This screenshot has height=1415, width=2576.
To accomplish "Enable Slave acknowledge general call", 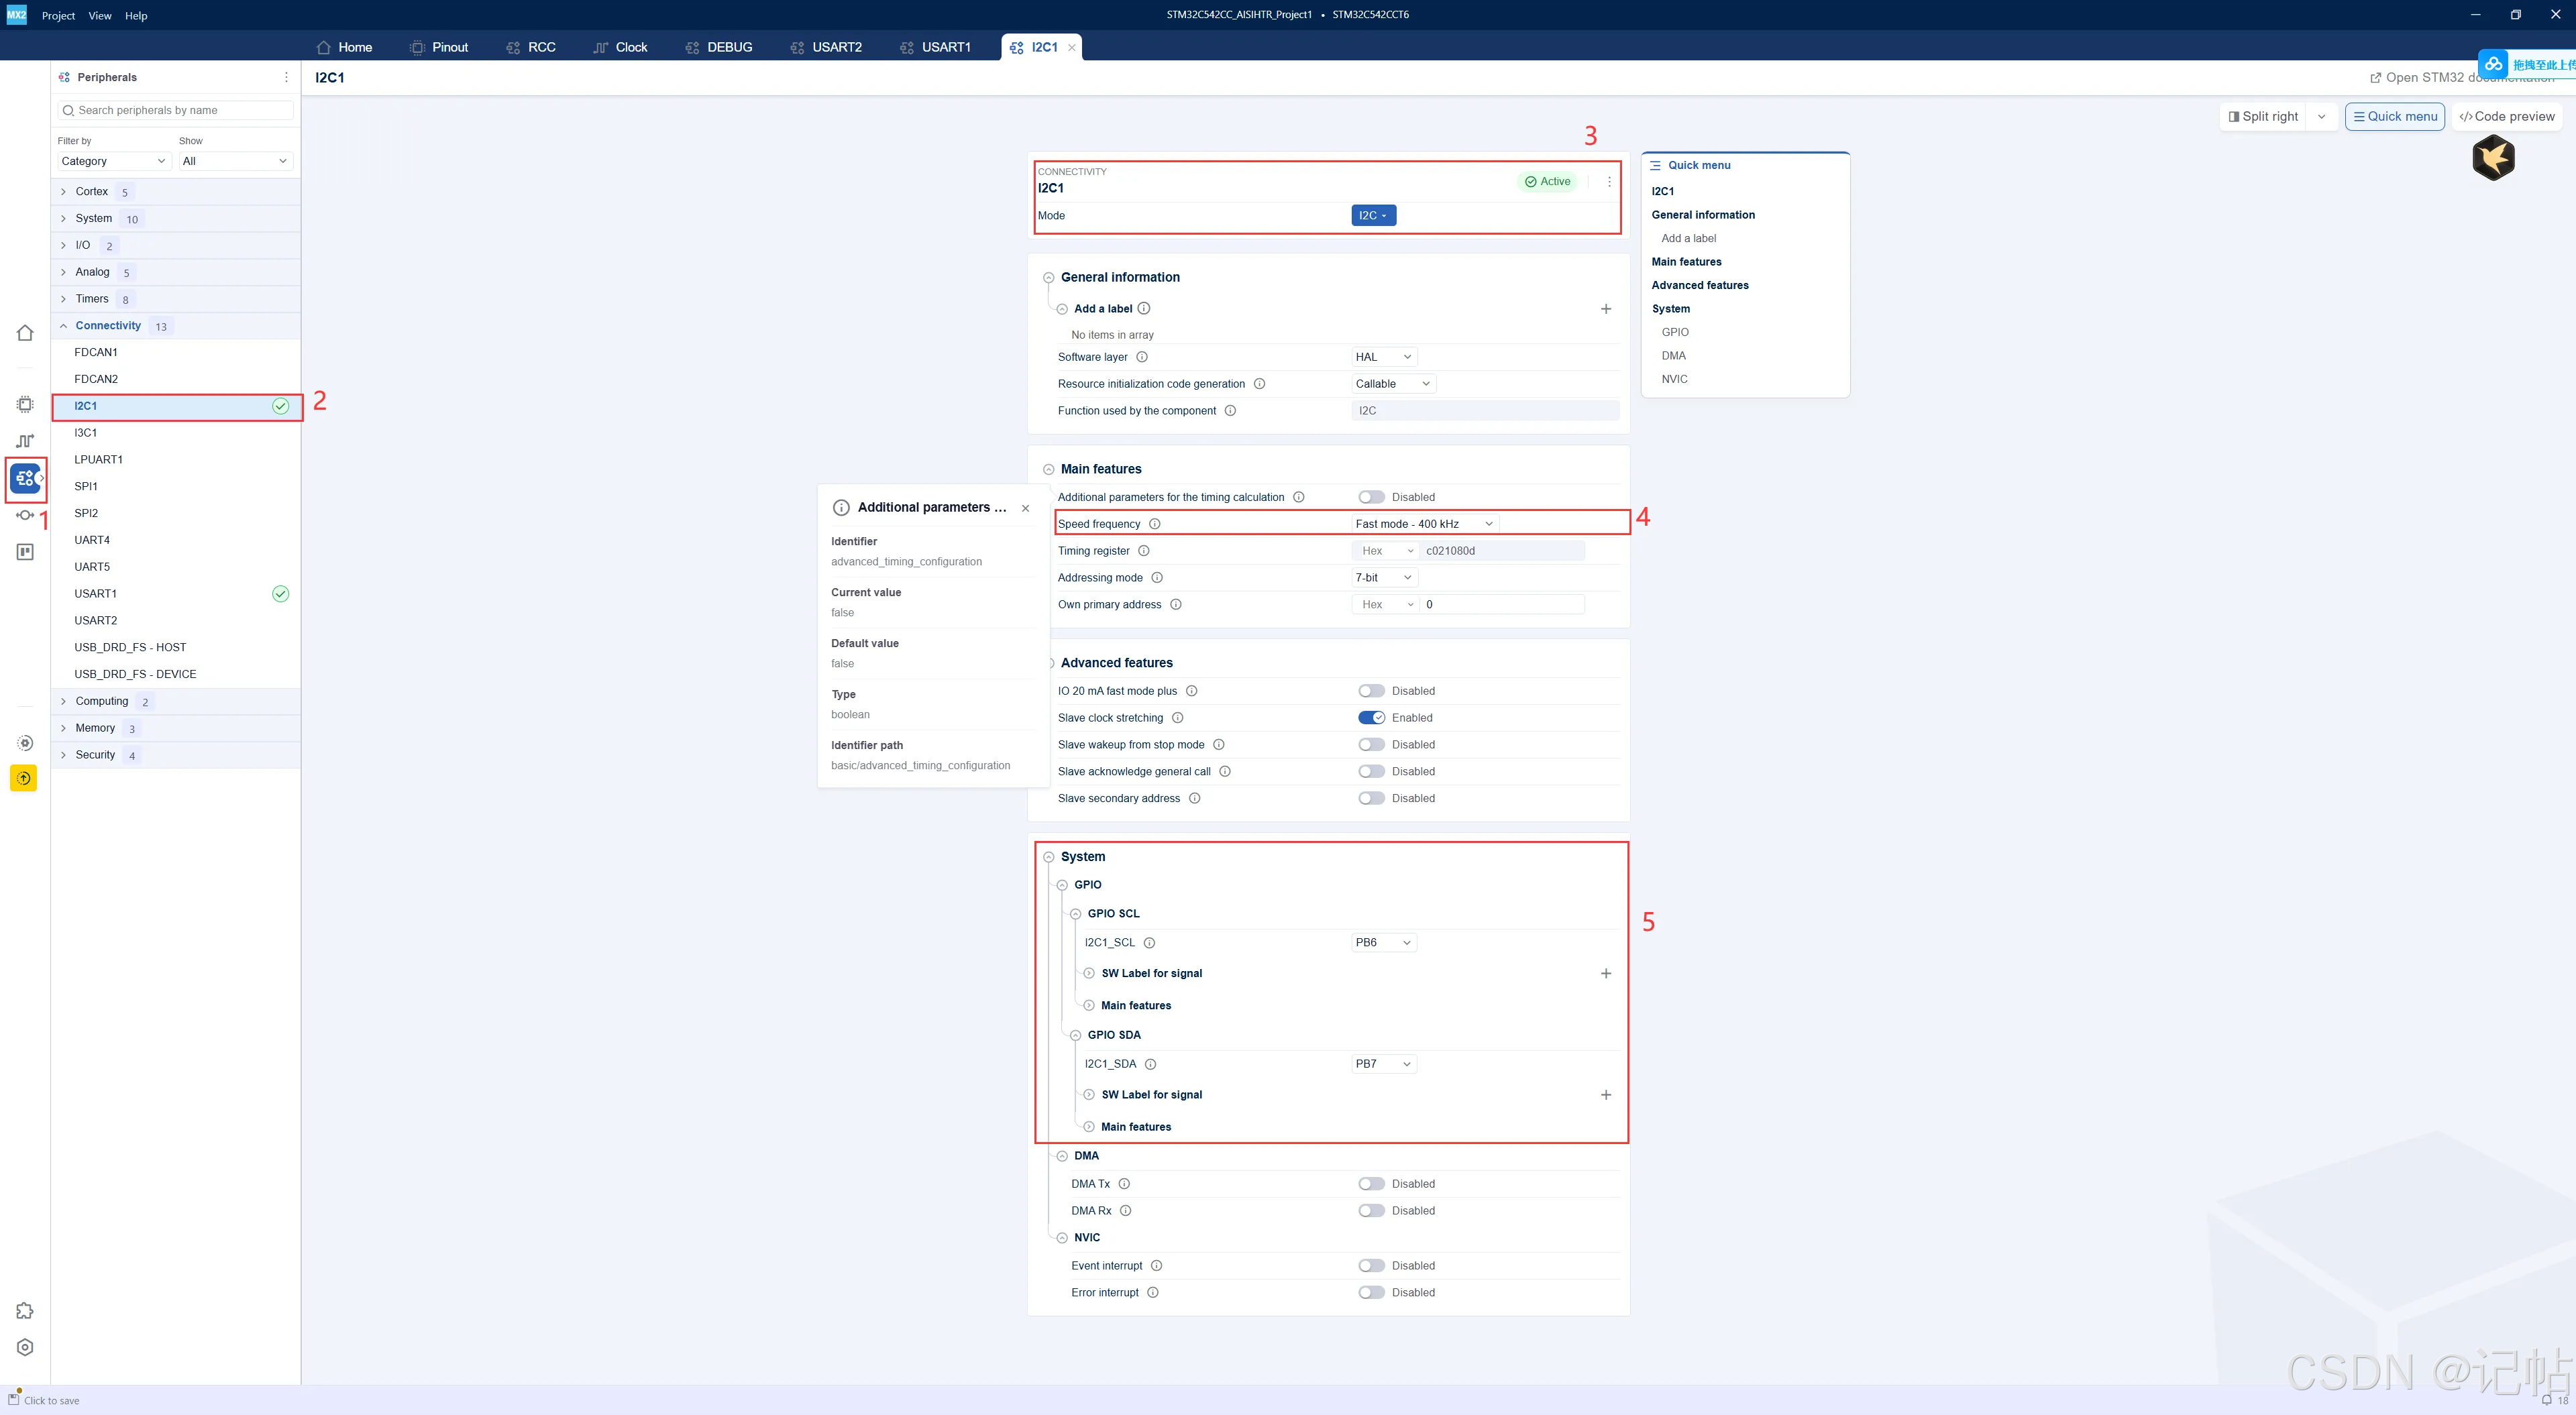I will pos(1371,772).
